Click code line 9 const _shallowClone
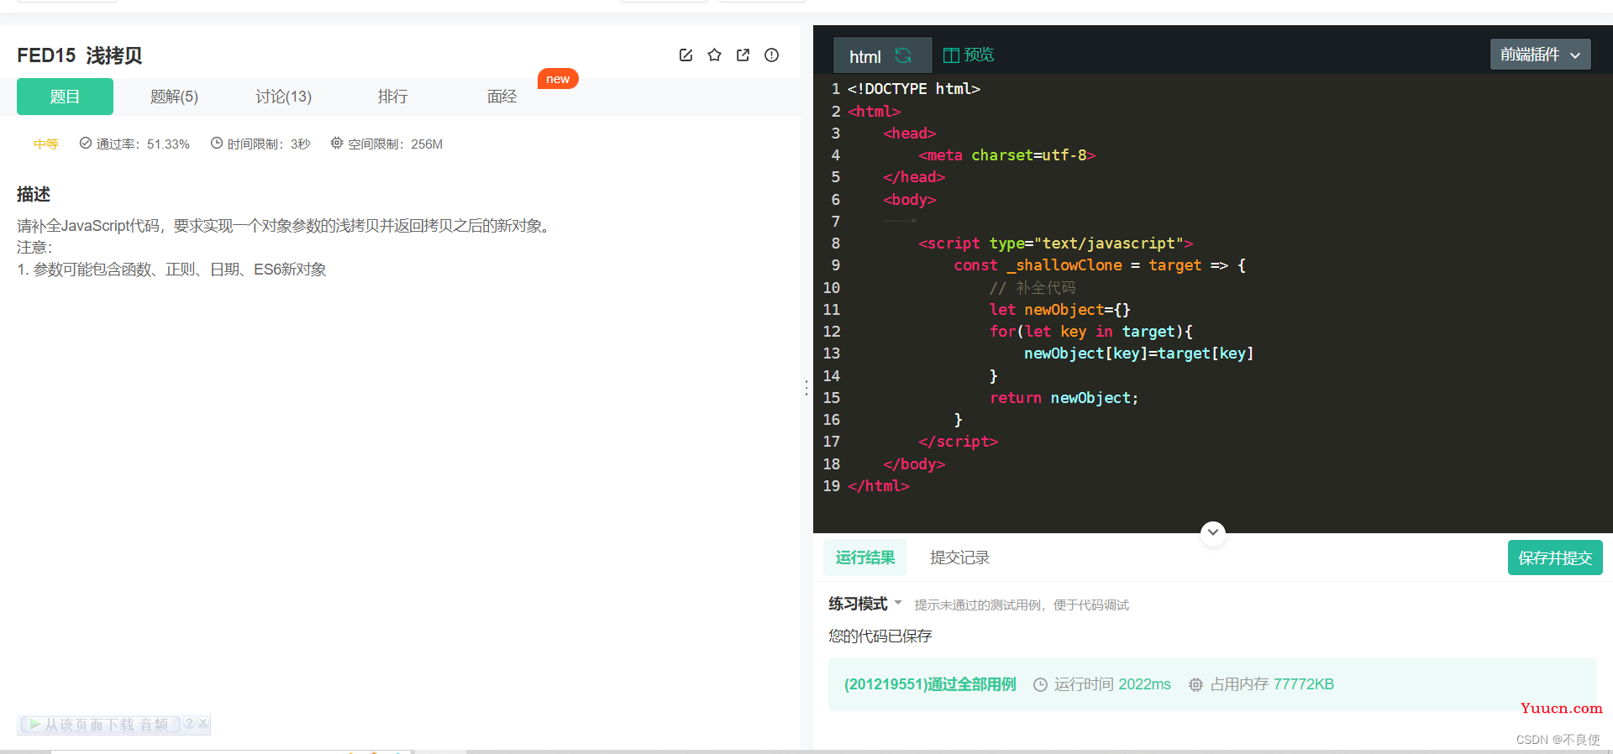This screenshot has height=754, width=1613. click(1100, 265)
